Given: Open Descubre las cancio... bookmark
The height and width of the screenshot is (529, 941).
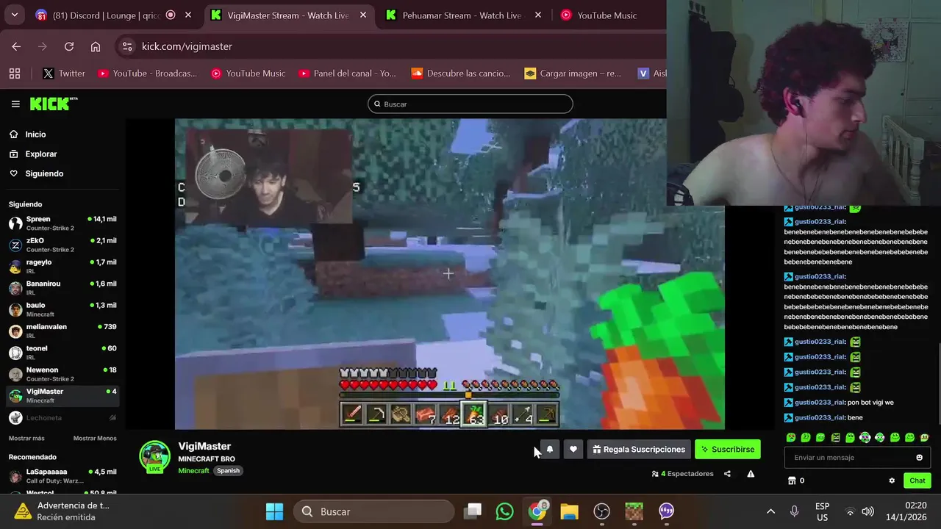Looking at the screenshot, I should point(460,73).
